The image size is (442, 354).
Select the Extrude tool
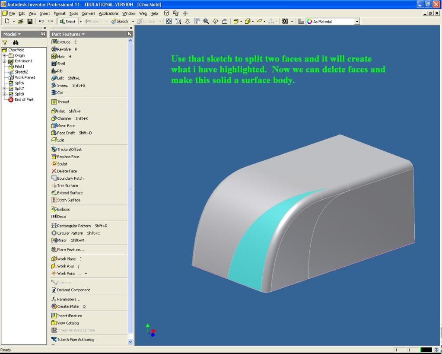63,42
